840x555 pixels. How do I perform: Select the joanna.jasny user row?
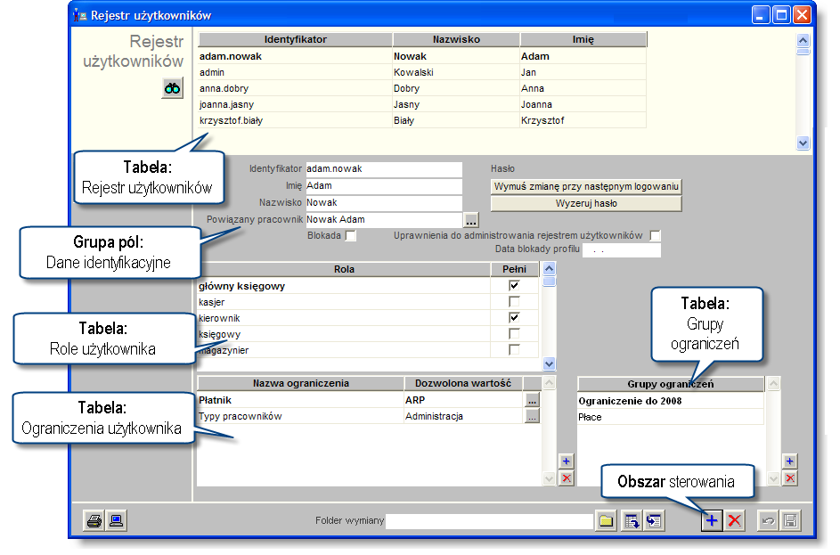pyautogui.click(x=422, y=104)
